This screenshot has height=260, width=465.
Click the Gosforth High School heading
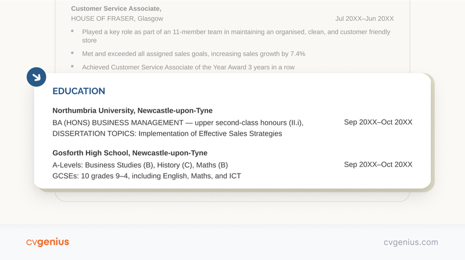[130, 153]
